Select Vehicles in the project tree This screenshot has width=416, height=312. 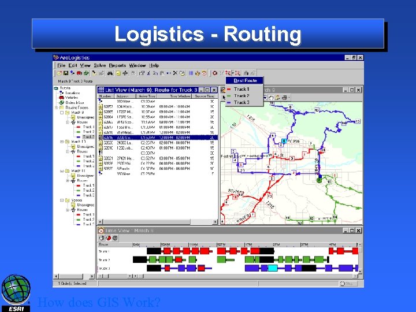pos(72,98)
